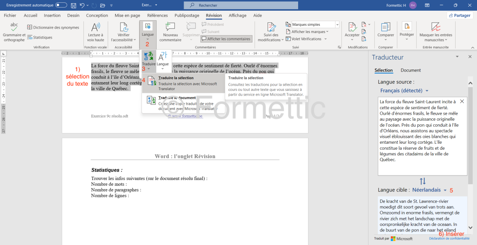Toggle Afficher les commentaires button
This screenshot has width=477, height=245.
pos(226,39)
